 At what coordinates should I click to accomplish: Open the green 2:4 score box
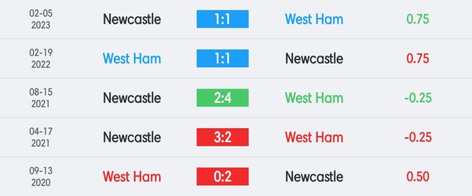[x=223, y=98]
